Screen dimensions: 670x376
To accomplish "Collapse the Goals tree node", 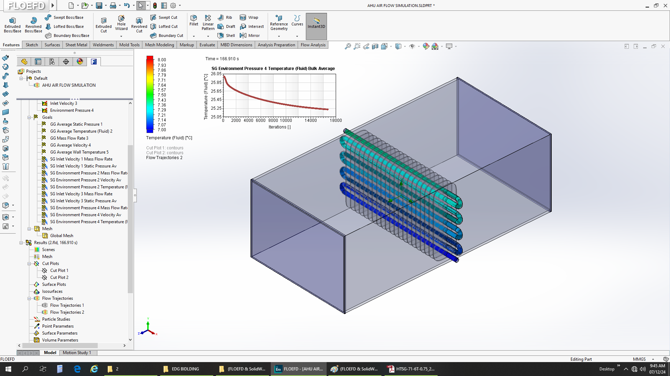I will click(x=29, y=117).
